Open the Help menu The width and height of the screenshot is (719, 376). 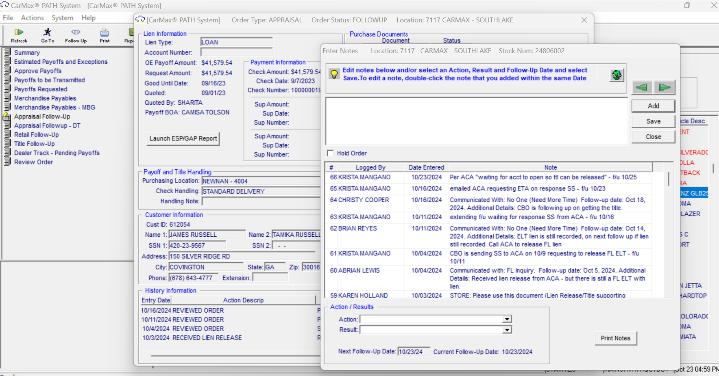88,18
